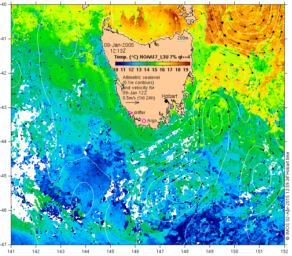Click the 'Argo' legend label
The height and width of the screenshot is (256, 292).
pos(152,121)
